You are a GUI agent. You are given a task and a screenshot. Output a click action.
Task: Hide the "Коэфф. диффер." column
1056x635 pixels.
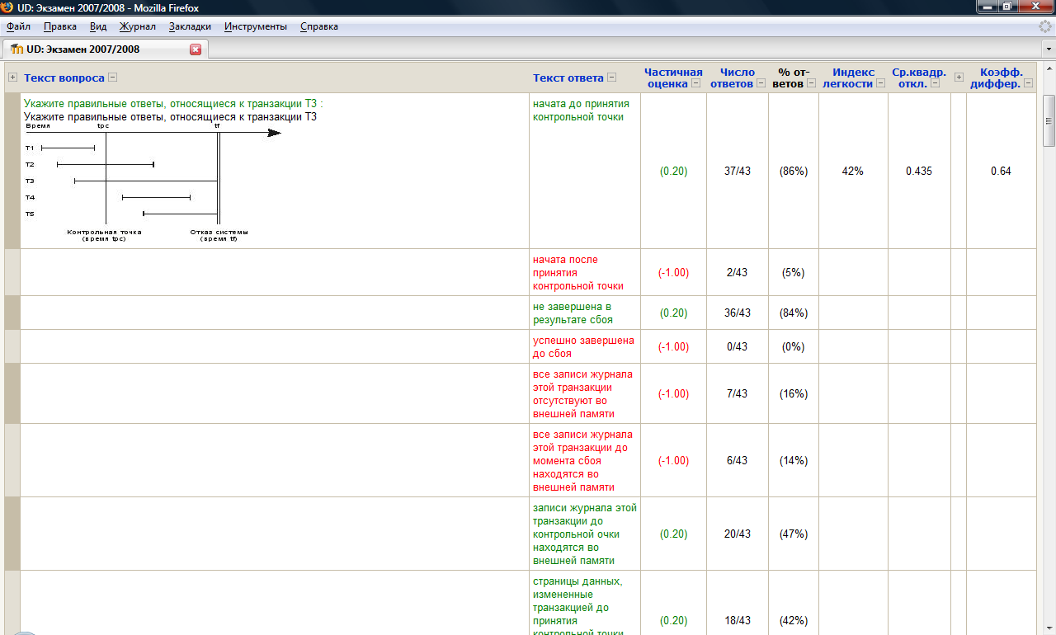(1028, 83)
